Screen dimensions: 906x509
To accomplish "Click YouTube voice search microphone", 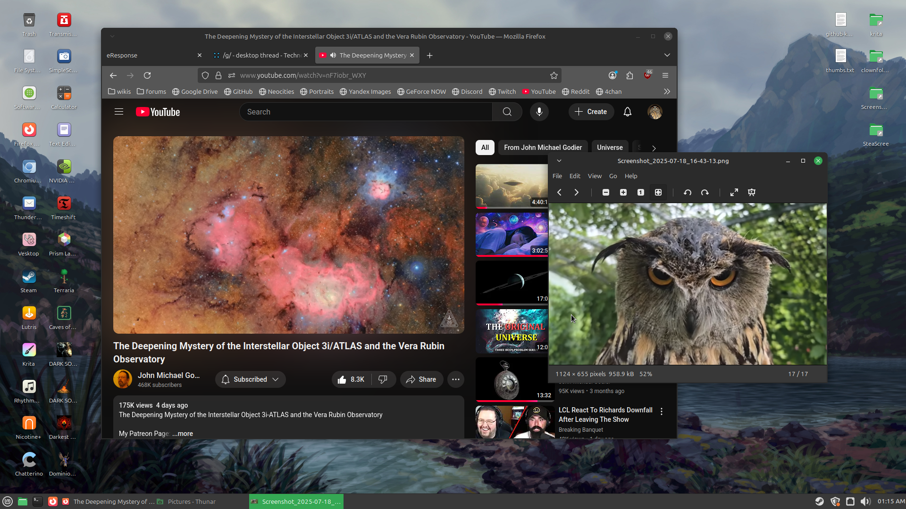I will (x=539, y=112).
